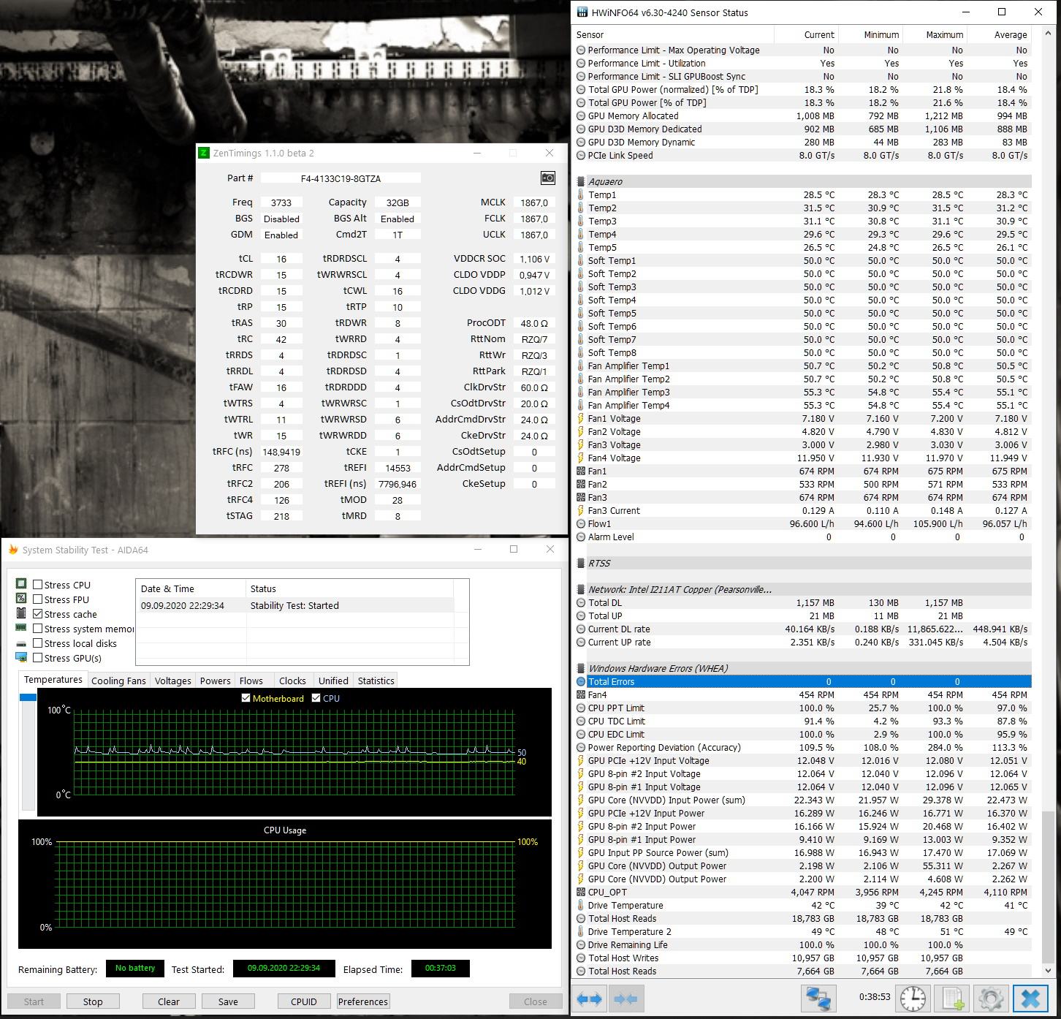The width and height of the screenshot is (1061, 1019).
Task: Enable the Stress system memory checkbox
Action: point(37,629)
